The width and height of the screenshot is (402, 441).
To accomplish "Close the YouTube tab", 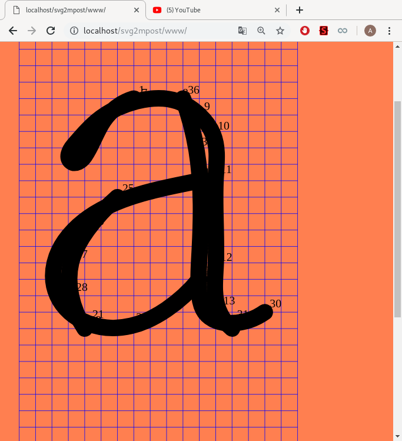I will [277, 10].
